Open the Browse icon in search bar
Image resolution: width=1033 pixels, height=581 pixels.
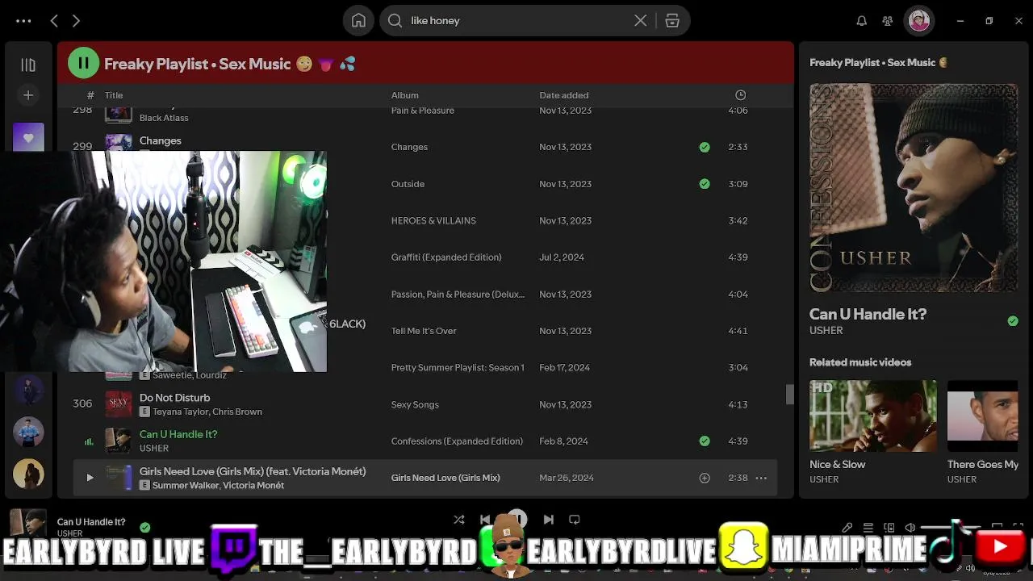point(672,21)
